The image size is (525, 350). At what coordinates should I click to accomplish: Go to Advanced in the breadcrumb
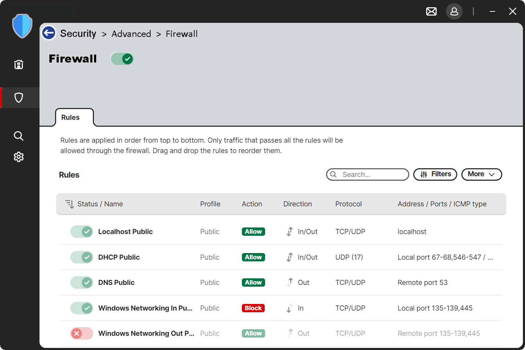(x=131, y=34)
